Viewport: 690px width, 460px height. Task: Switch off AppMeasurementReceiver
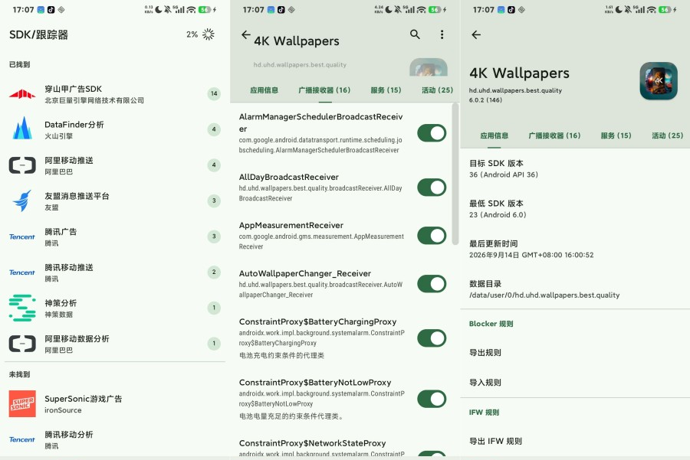coord(432,236)
